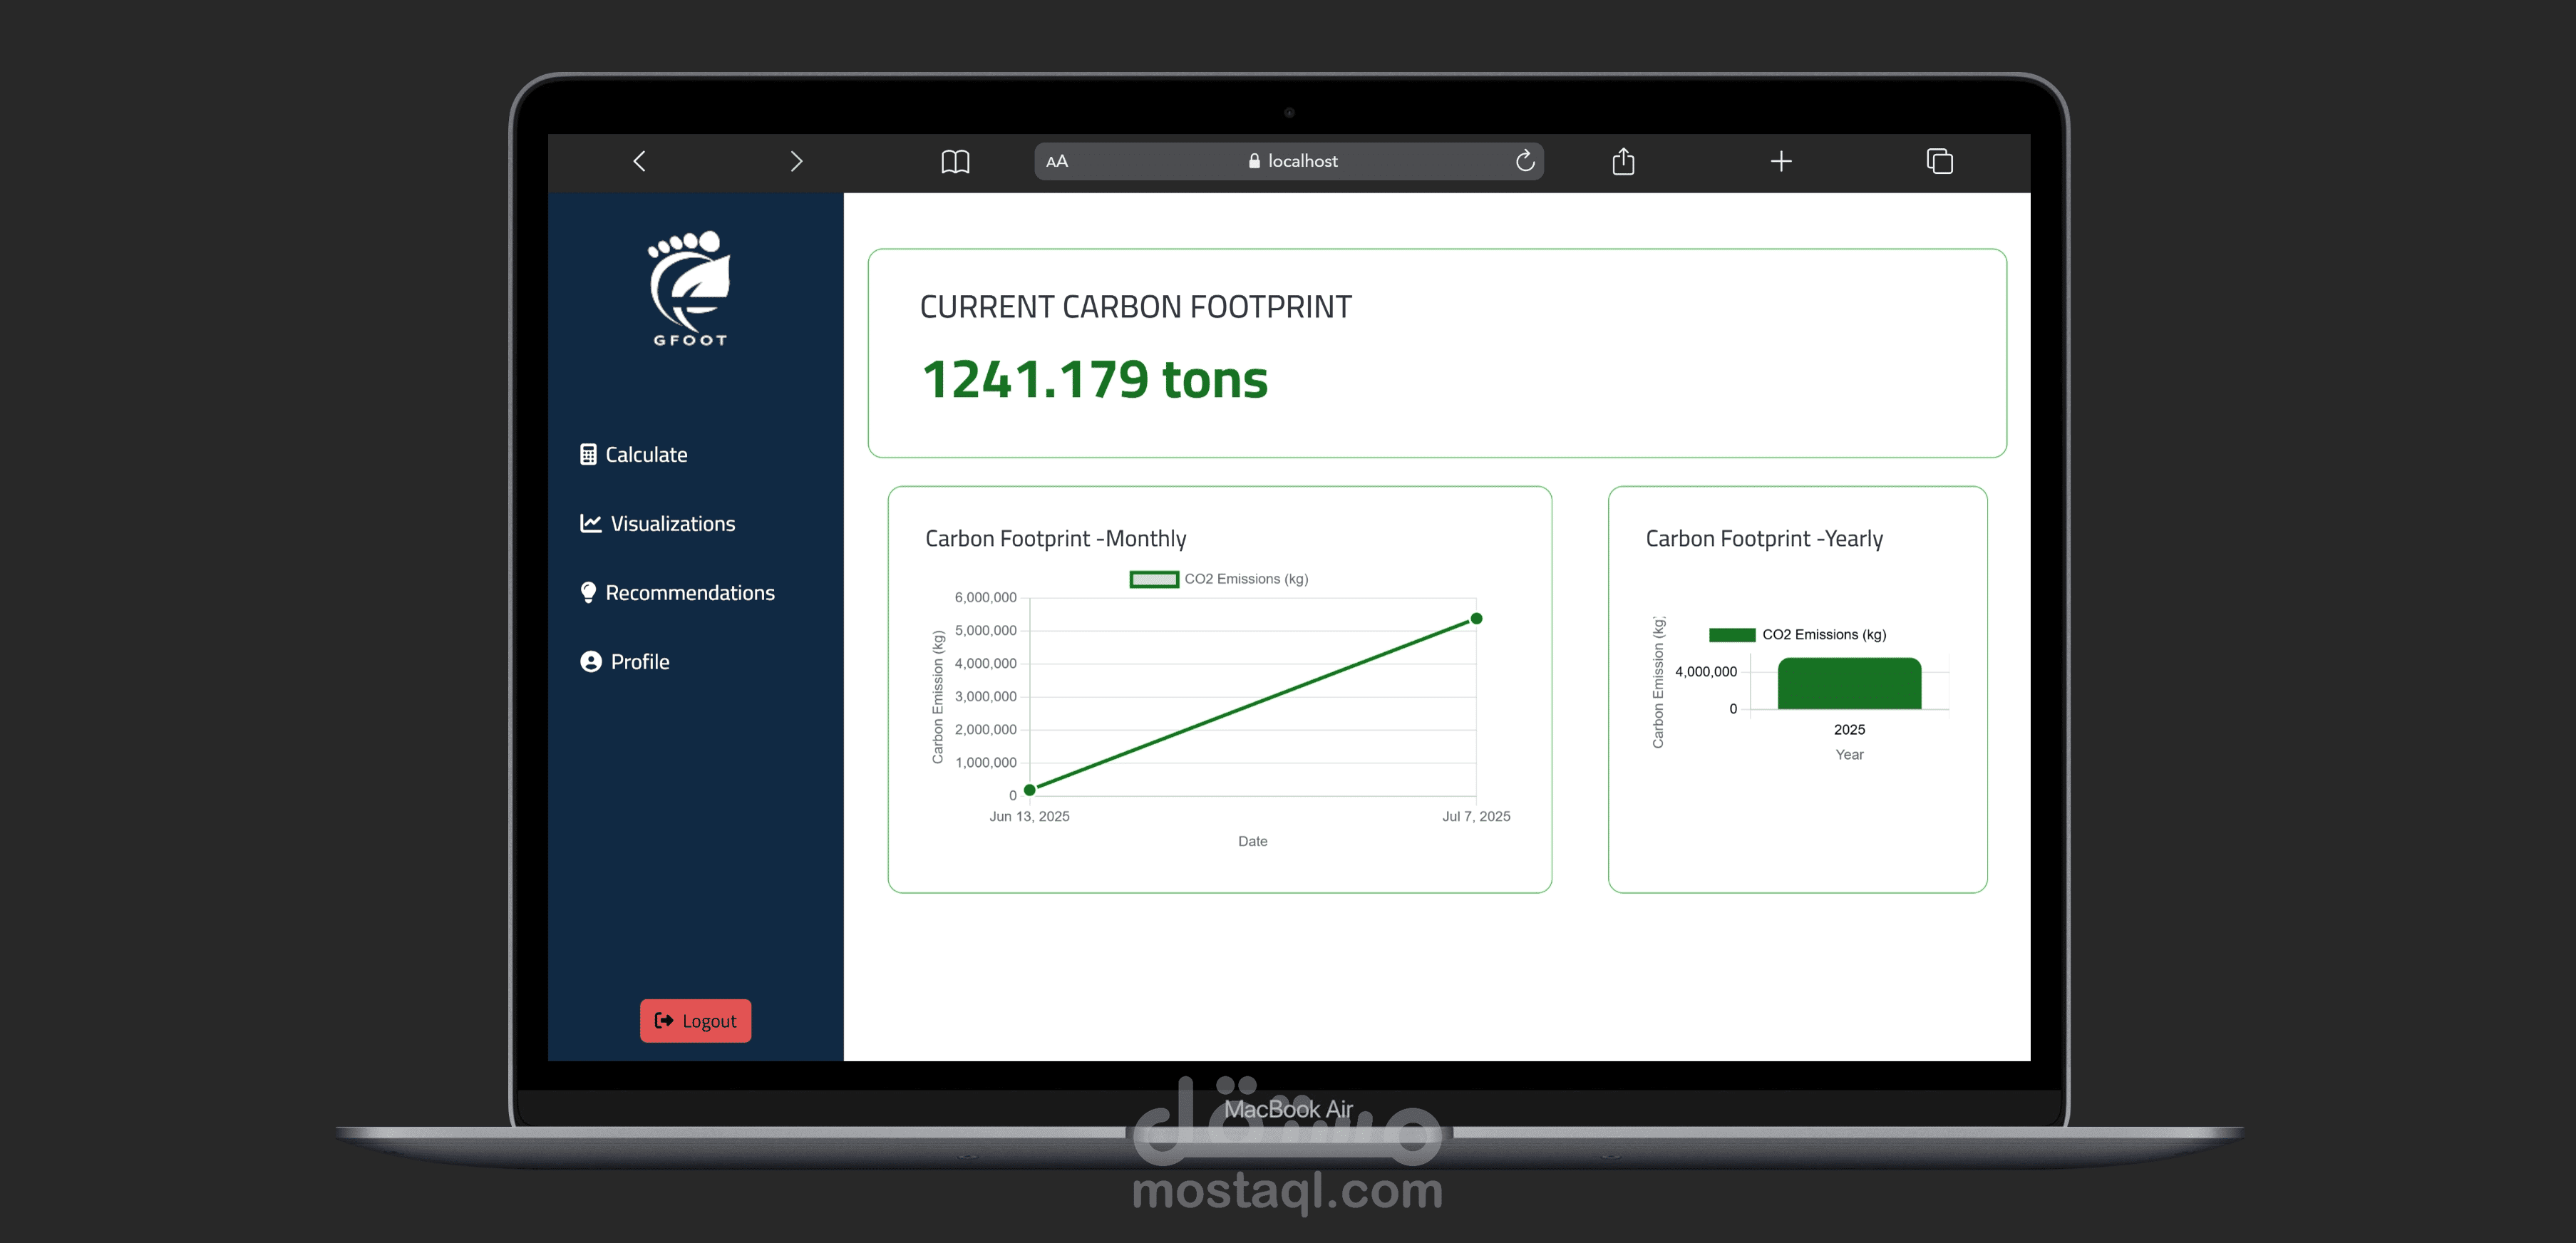Open the share sheet icon
The width and height of the screenshot is (2576, 1243).
pos(1623,161)
